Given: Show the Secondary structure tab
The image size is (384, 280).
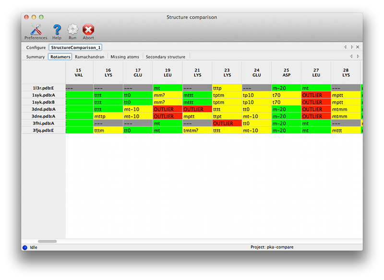Looking at the screenshot, I should pyautogui.click(x=165, y=57).
